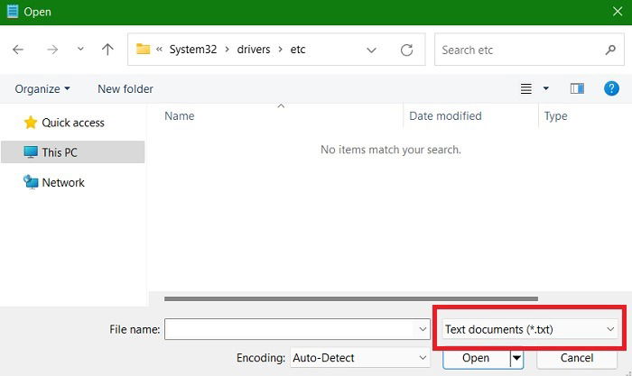
Task: Select Network in navigation pane
Action: (62, 182)
